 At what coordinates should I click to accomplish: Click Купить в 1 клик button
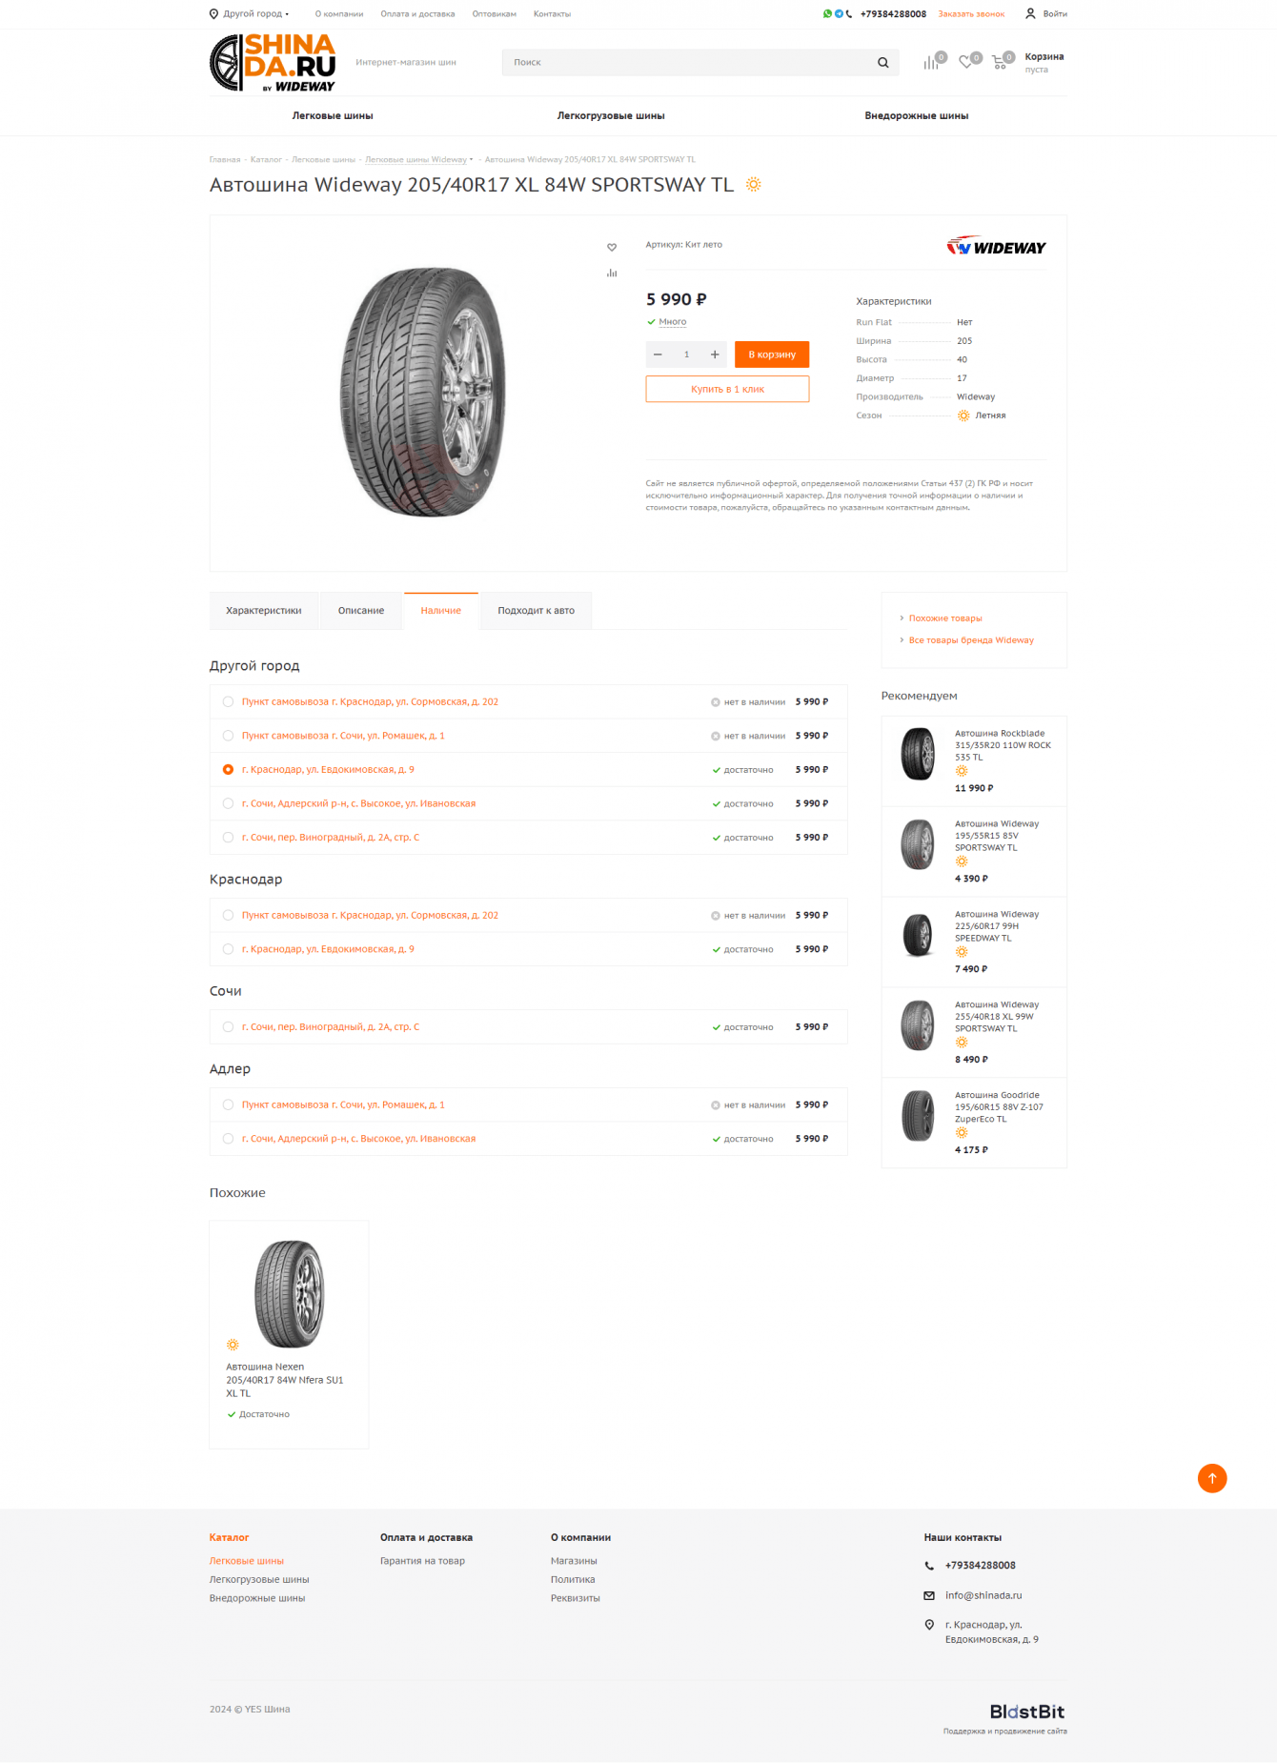click(x=727, y=389)
